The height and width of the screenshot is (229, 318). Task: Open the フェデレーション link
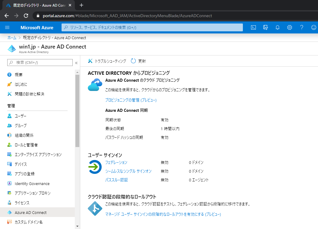[x=116, y=162]
